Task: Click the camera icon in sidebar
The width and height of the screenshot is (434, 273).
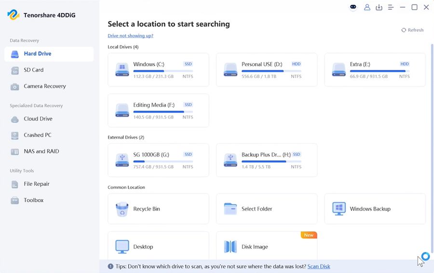Action: pyautogui.click(x=14, y=87)
